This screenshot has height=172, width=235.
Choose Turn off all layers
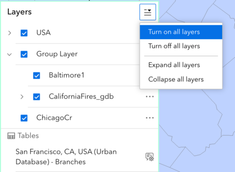click(x=181, y=46)
